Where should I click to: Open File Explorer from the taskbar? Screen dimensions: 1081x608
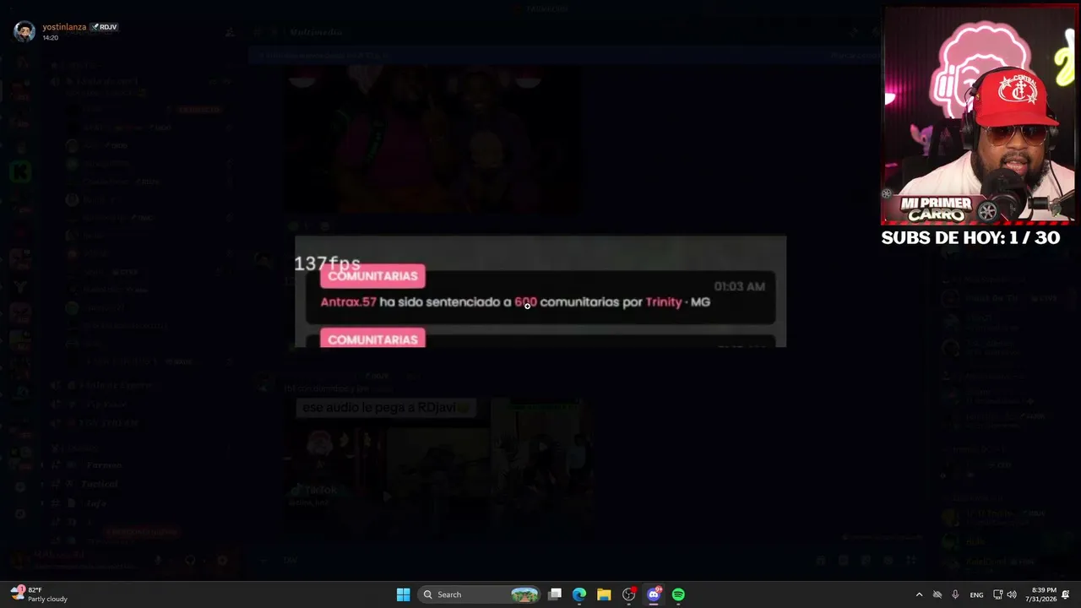point(604,594)
